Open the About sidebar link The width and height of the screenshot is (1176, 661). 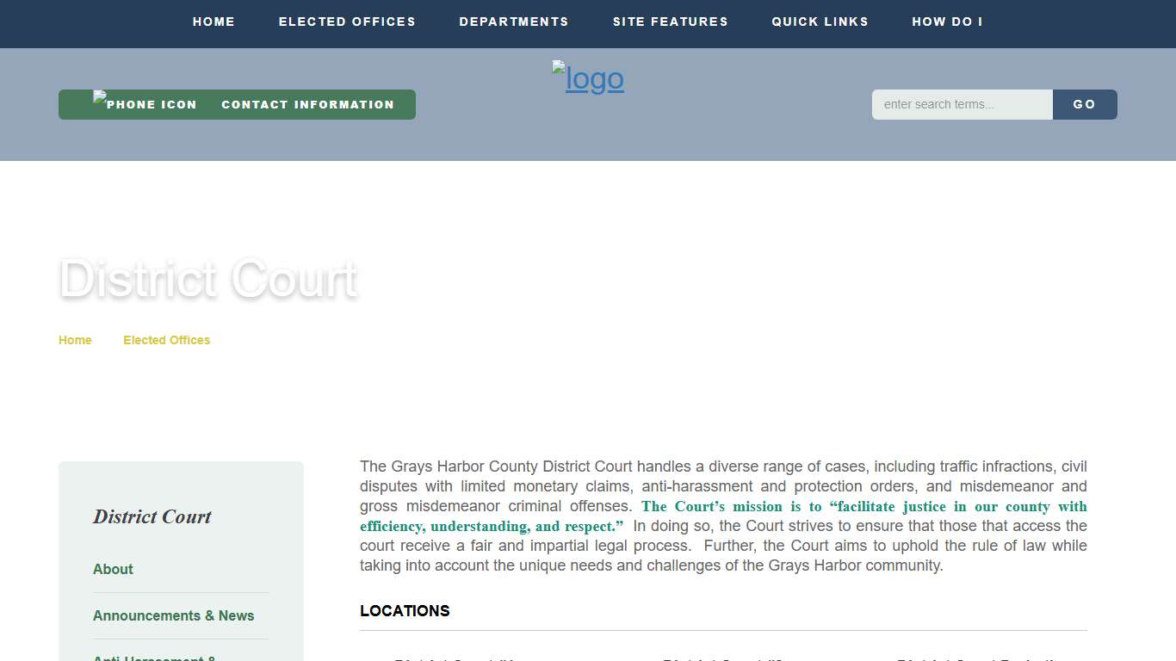[x=113, y=569]
